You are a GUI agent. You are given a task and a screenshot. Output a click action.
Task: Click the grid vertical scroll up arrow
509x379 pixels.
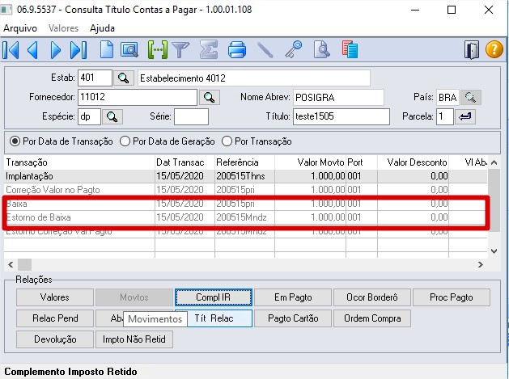494,162
